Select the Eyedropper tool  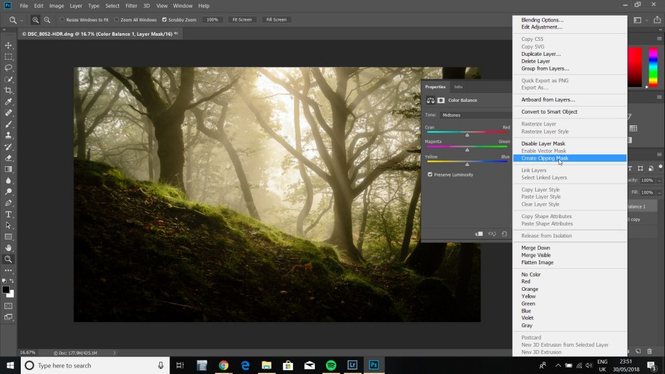click(8, 101)
